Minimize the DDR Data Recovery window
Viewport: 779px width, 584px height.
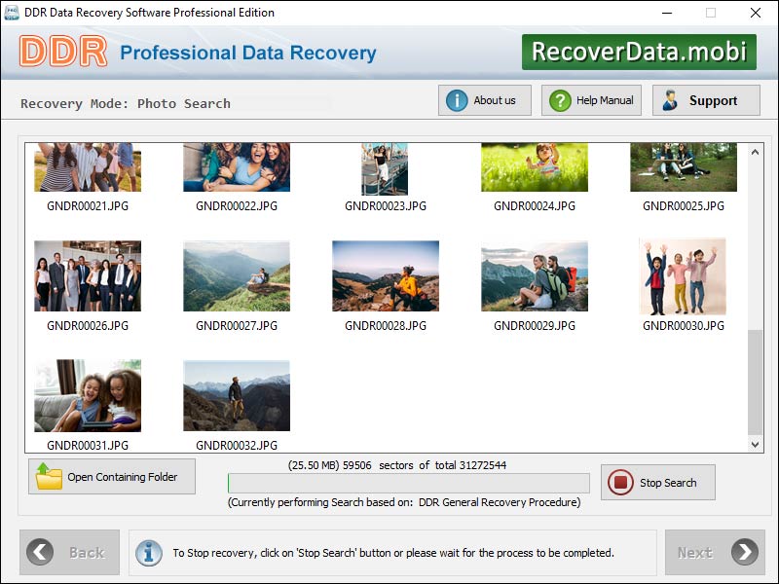(x=667, y=13)
